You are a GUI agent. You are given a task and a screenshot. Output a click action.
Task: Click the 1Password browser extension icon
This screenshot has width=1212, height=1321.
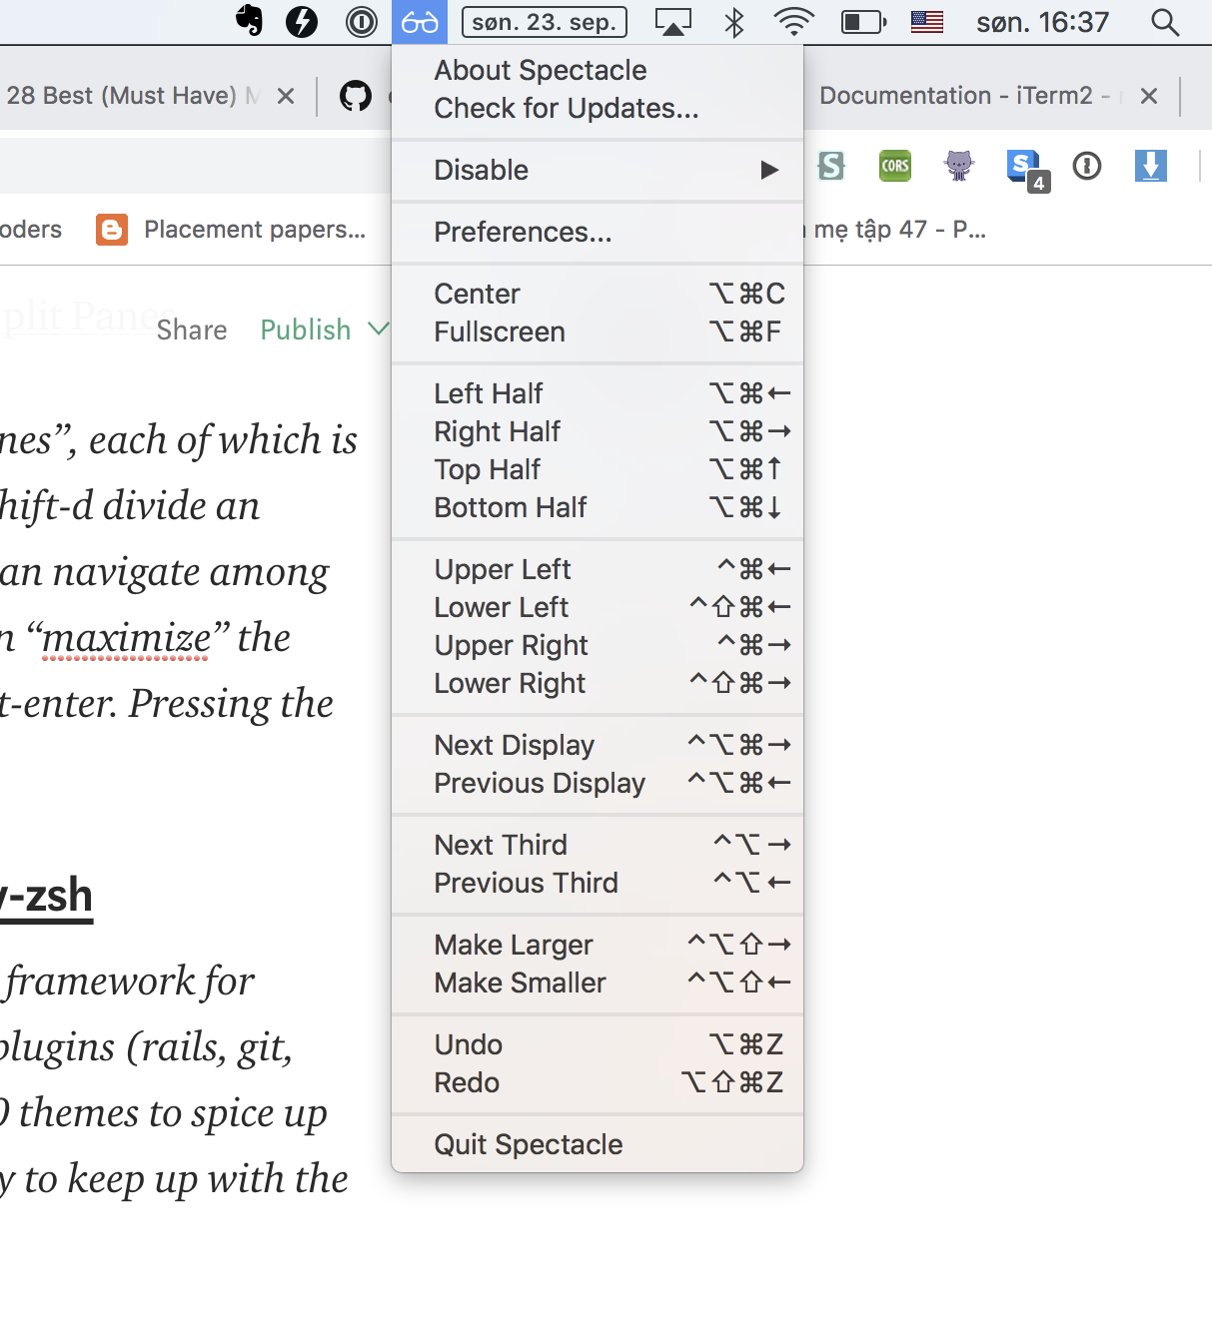(1087, 166)
